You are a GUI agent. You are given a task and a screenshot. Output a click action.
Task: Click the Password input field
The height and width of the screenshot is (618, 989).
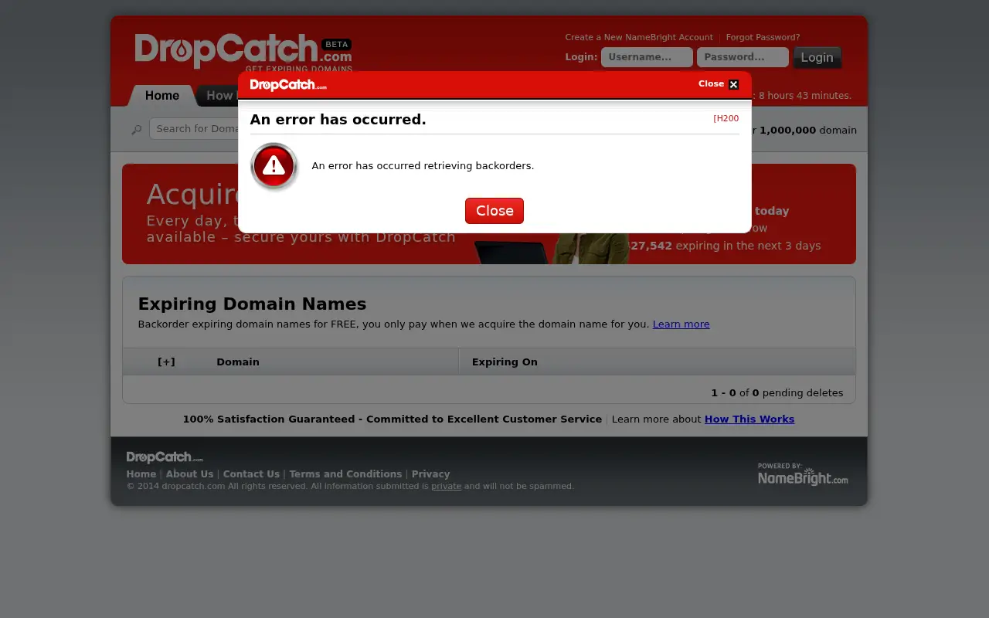pyautogui.click(x=743, y=57)
